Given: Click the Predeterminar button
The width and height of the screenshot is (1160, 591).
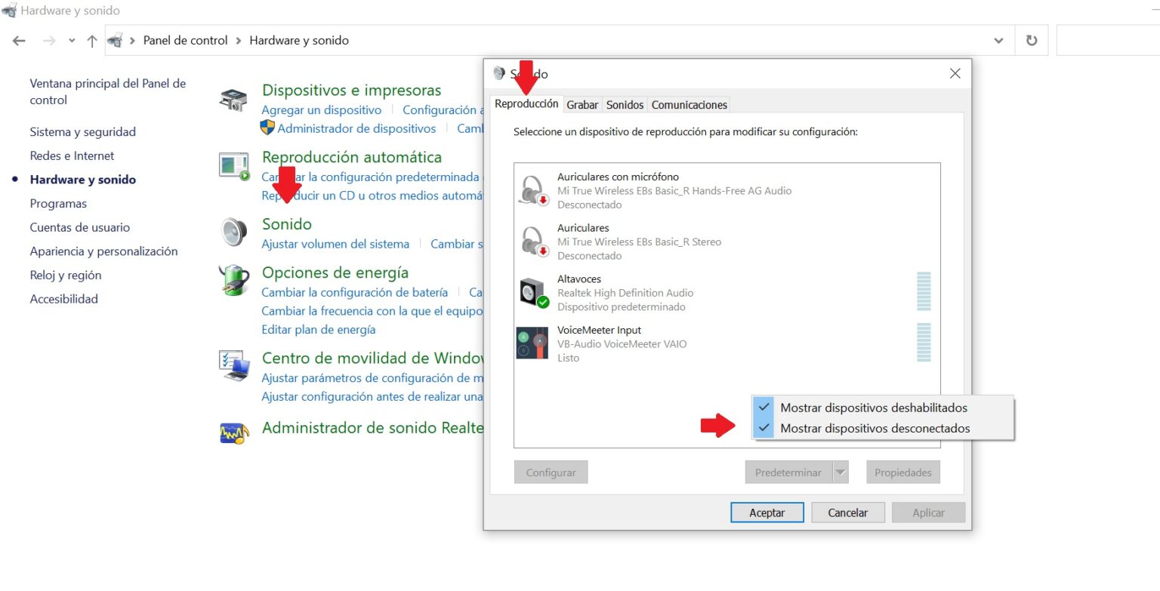Looking at the screenshot, I should point(788,472).
